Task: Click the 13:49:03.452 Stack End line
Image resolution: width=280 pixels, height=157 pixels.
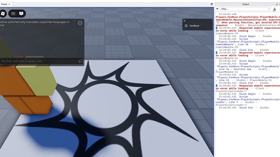Action: click(x=243, y=50)
